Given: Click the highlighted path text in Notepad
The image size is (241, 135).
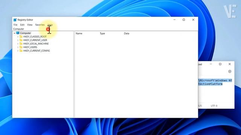Looking at the screenshot, I should point(215,82).
